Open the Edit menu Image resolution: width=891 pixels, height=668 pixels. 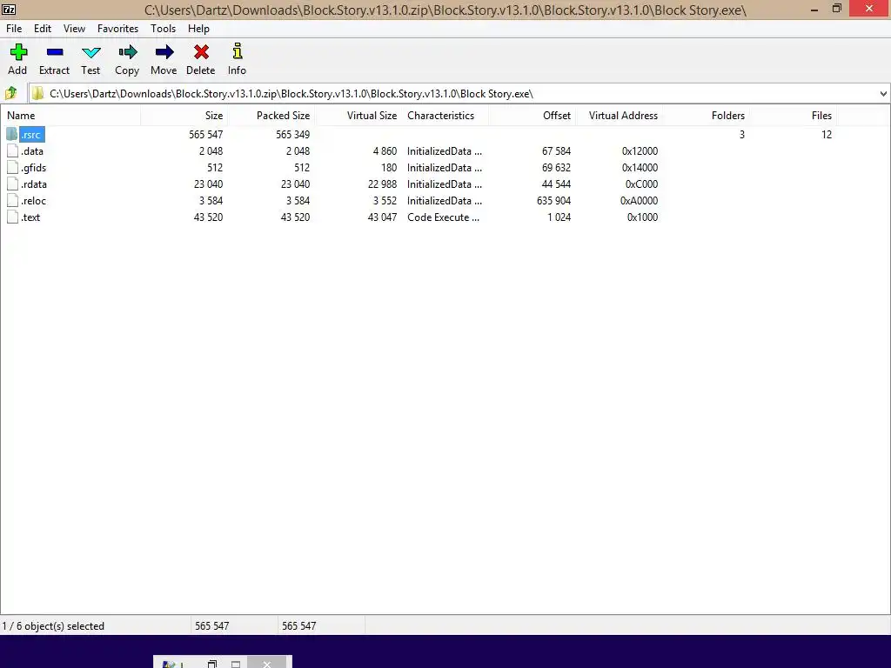click(43, 29)
